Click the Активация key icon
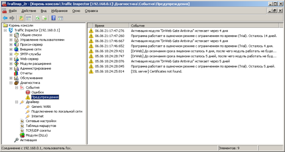Viewport: 285px width, 152px height. pyautogui.click(x=16, y=140)
